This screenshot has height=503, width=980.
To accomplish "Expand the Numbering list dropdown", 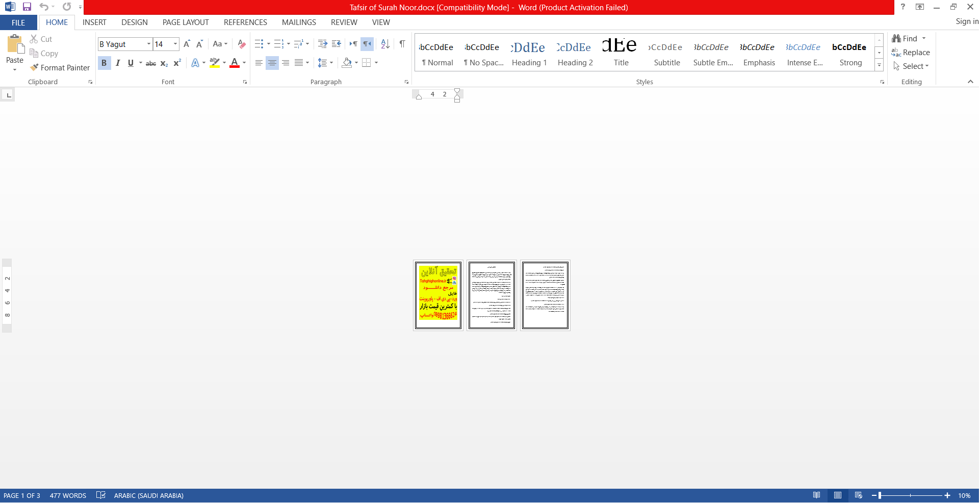I will 289,44.
